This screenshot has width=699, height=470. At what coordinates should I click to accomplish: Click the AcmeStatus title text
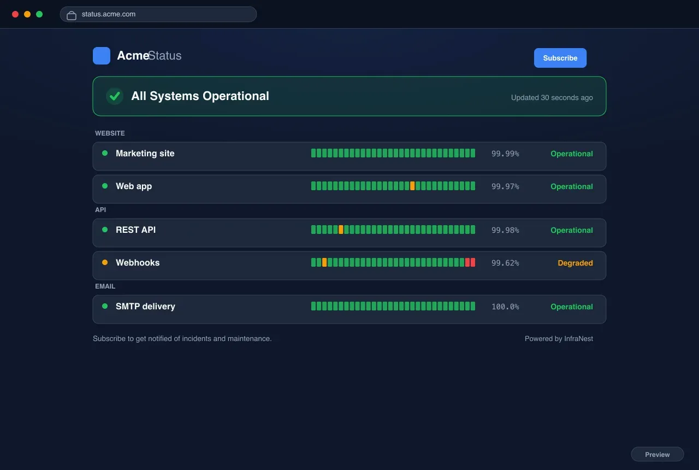tap(149, 56)
